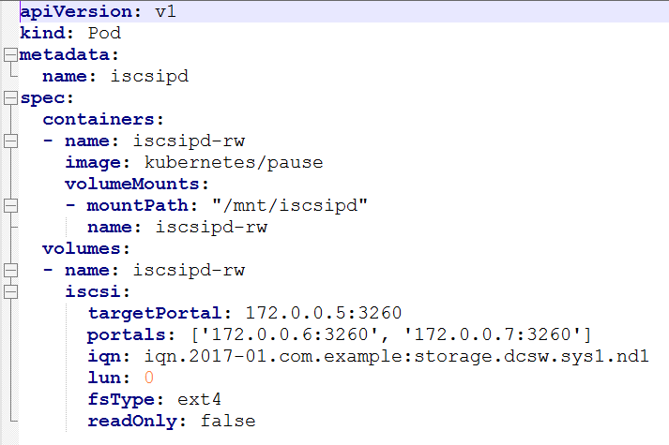Collapse the mountPath block fold marker
Screen dimensions: 669x445
pos(10,206)
